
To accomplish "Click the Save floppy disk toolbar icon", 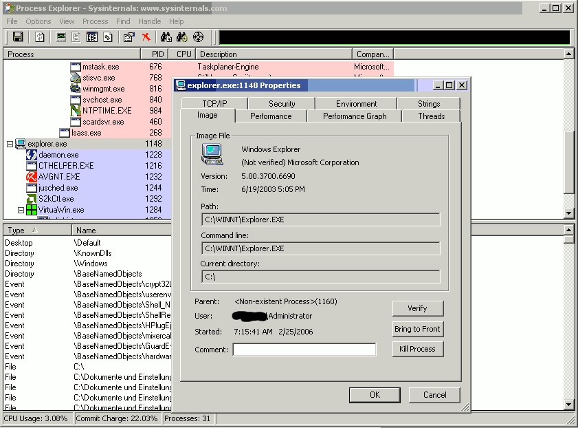I will coord(18,37).
